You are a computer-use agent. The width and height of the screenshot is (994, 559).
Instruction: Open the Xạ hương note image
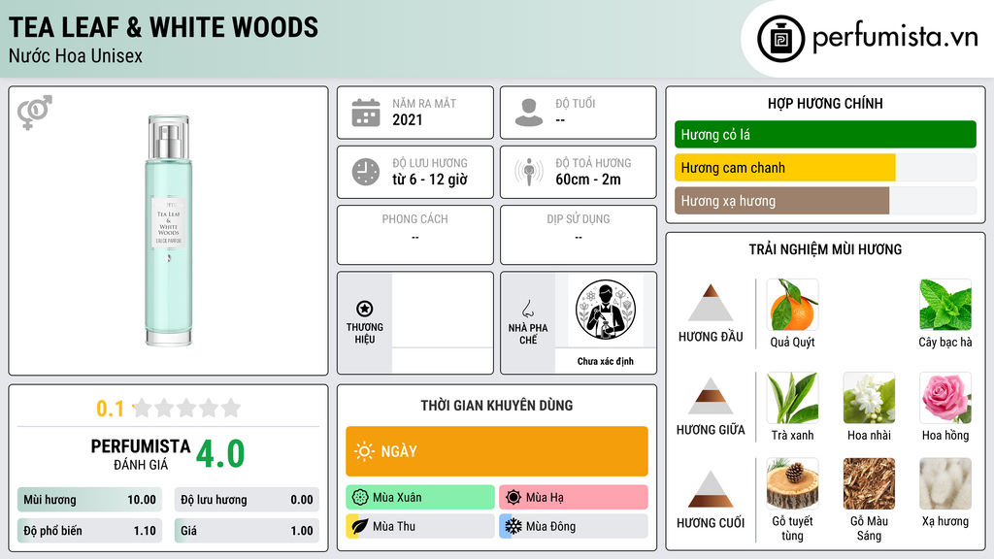[x=945, y=483]
